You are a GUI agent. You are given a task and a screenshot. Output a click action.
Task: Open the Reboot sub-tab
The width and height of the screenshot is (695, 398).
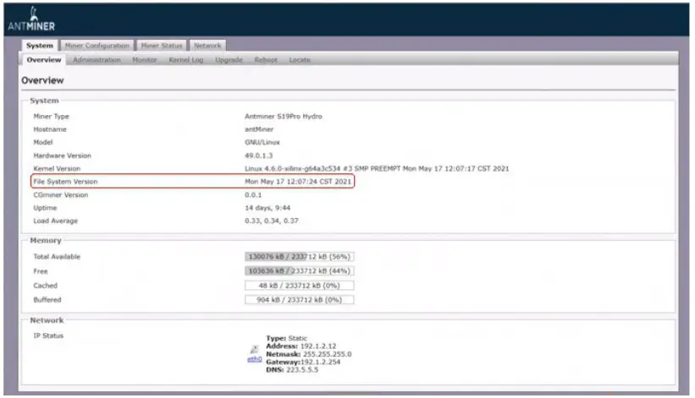point(266,60)
